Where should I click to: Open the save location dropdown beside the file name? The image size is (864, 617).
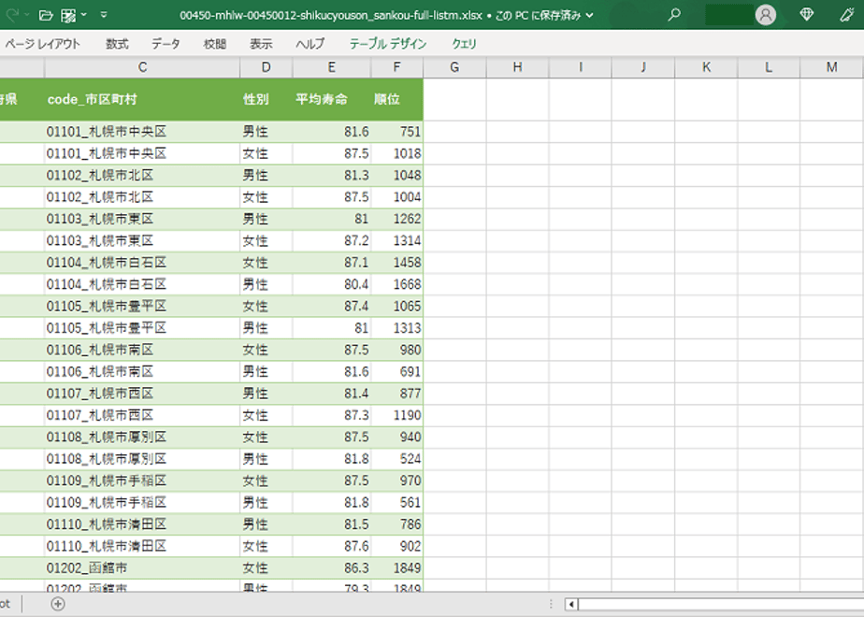click(x=590, y=15)
